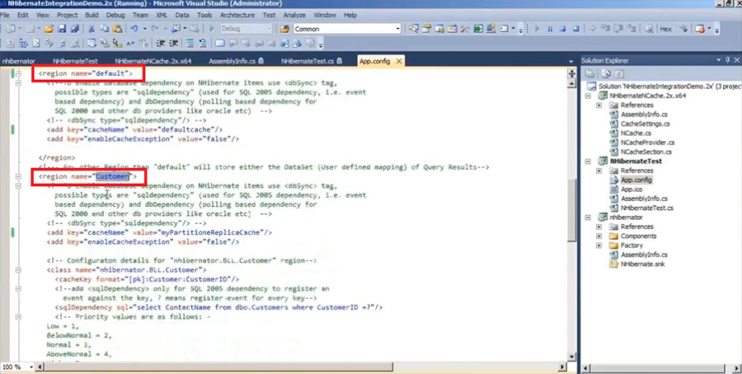Click the editor split window handle
Viewport: 742px width, 374px height.
click(571, 73)
